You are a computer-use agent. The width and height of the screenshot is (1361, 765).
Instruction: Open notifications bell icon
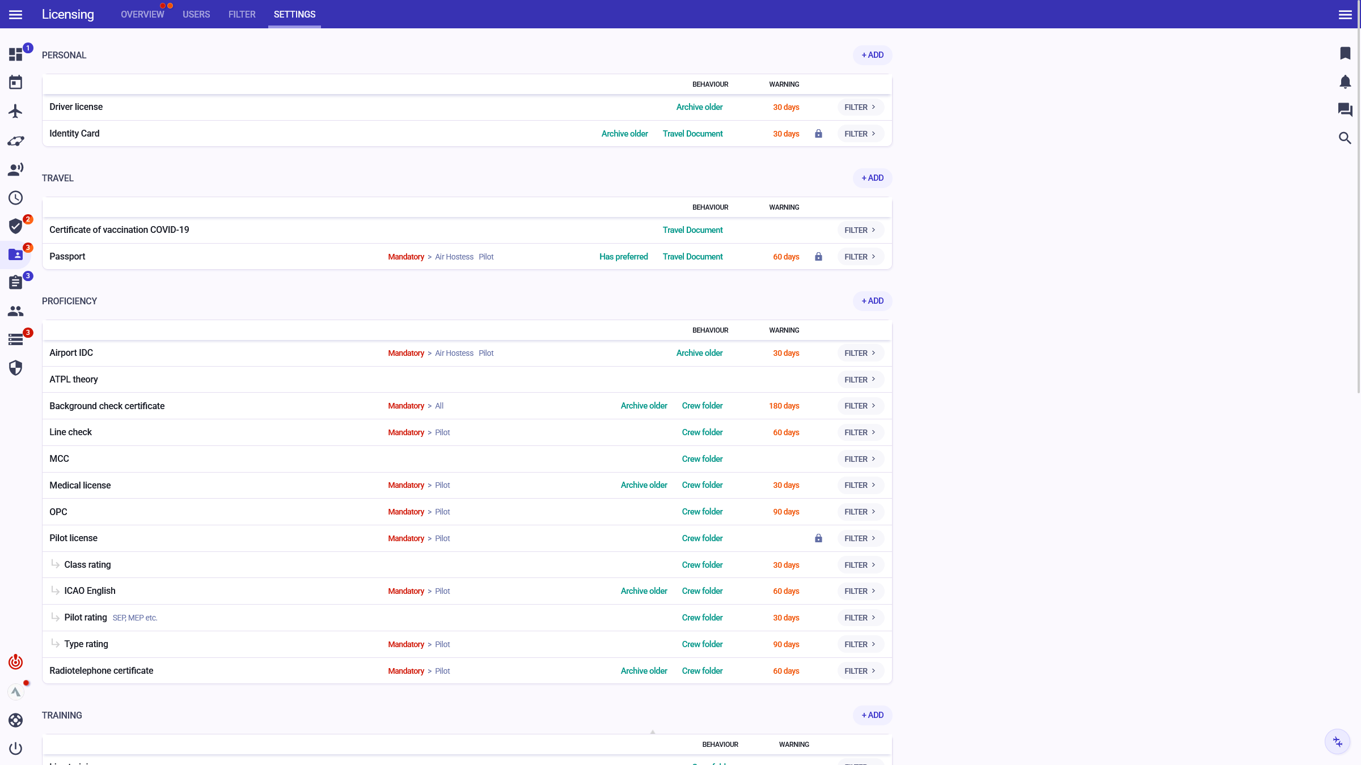[x=1345, y=82]
